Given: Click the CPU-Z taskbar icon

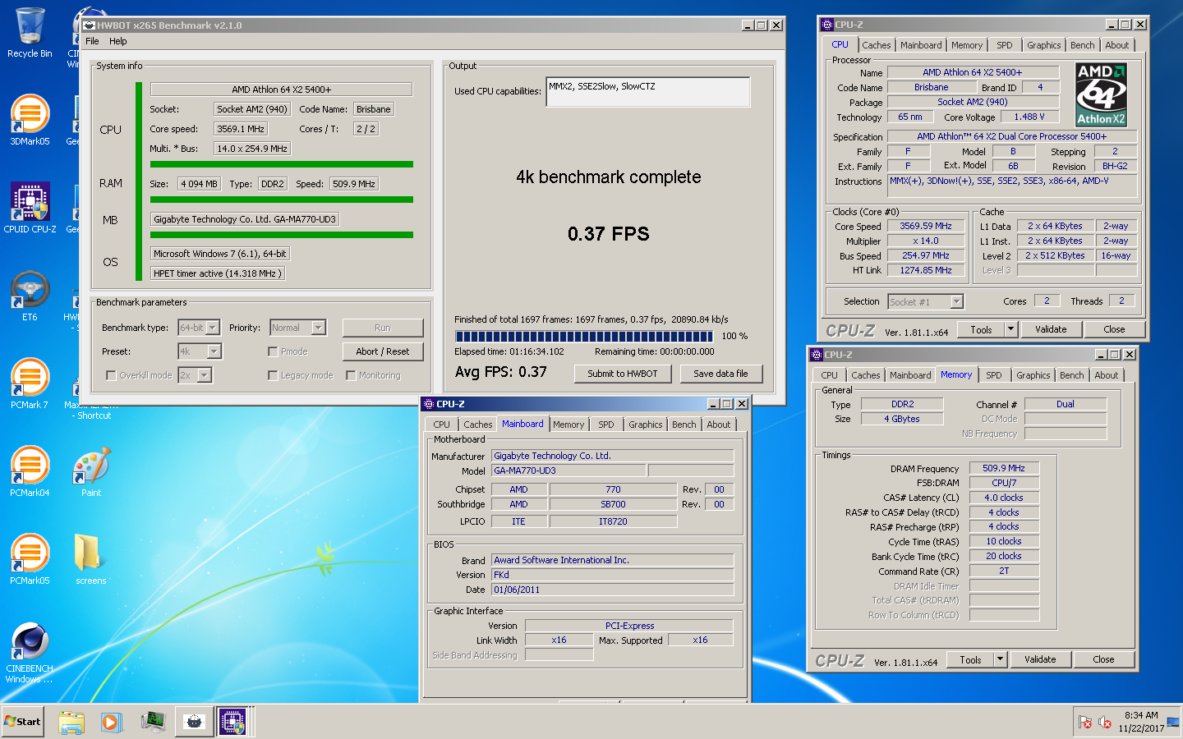Looking at the screenshot, I should tap(233, 722).
